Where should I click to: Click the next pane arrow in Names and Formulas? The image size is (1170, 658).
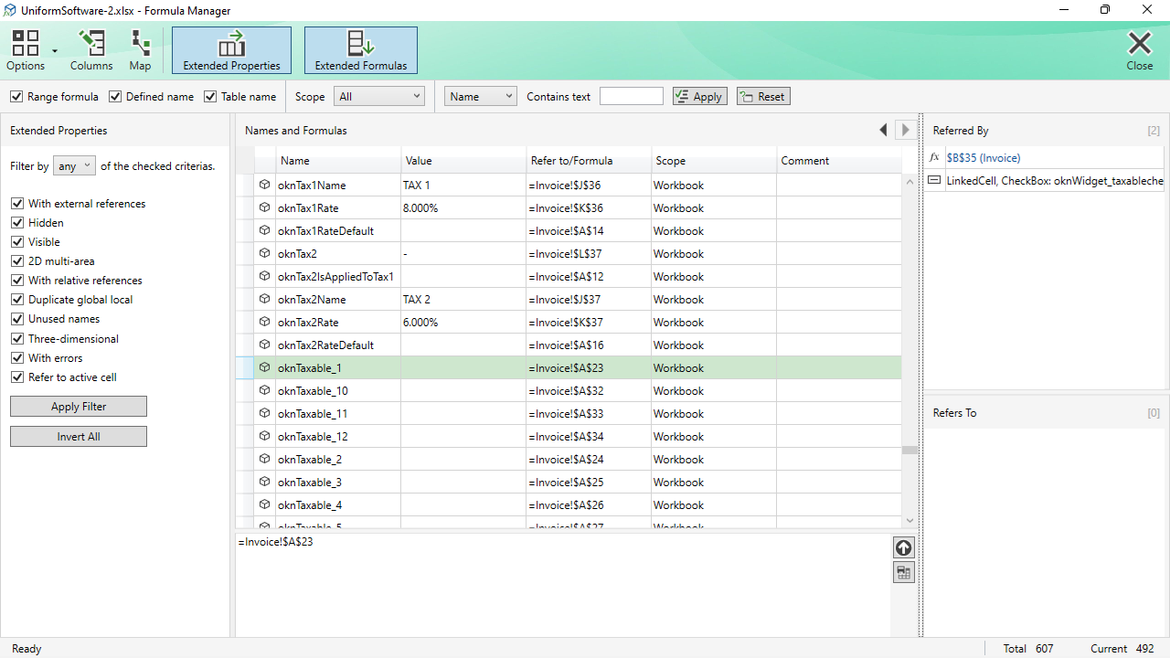(x=905, y=130)
